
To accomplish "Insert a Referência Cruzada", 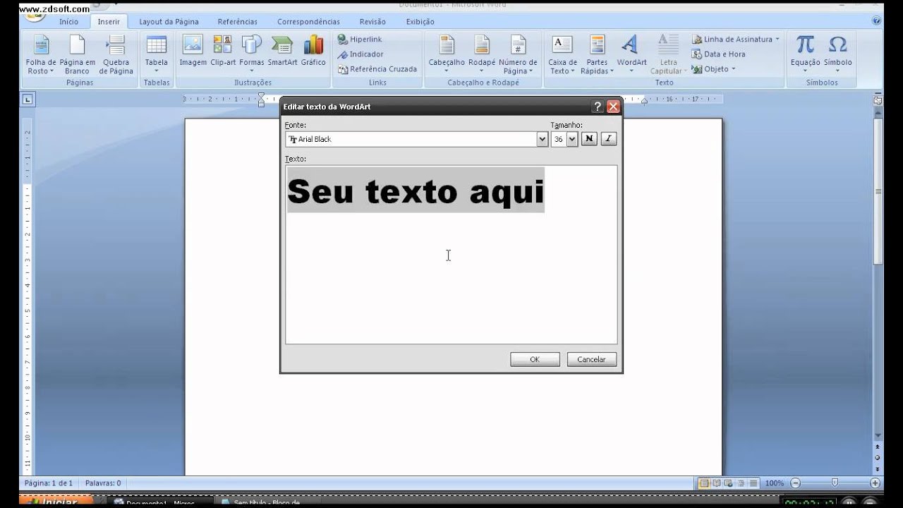I will click(x=377, y=69).
